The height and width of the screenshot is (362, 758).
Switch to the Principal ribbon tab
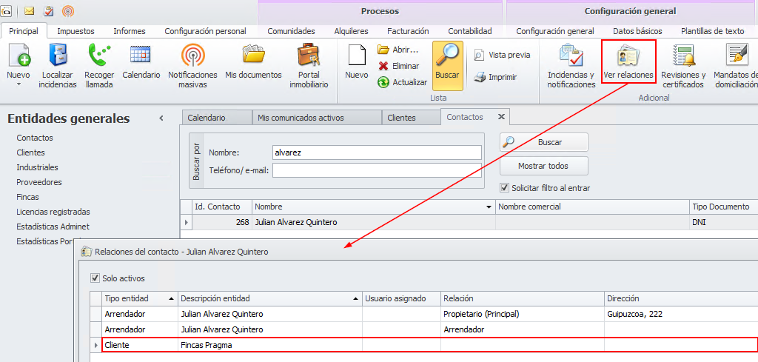[24, 31]
